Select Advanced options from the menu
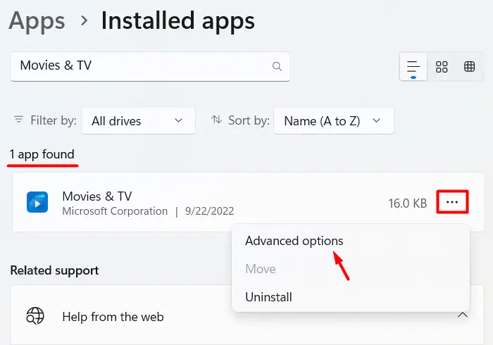 (x=294, y=241)
